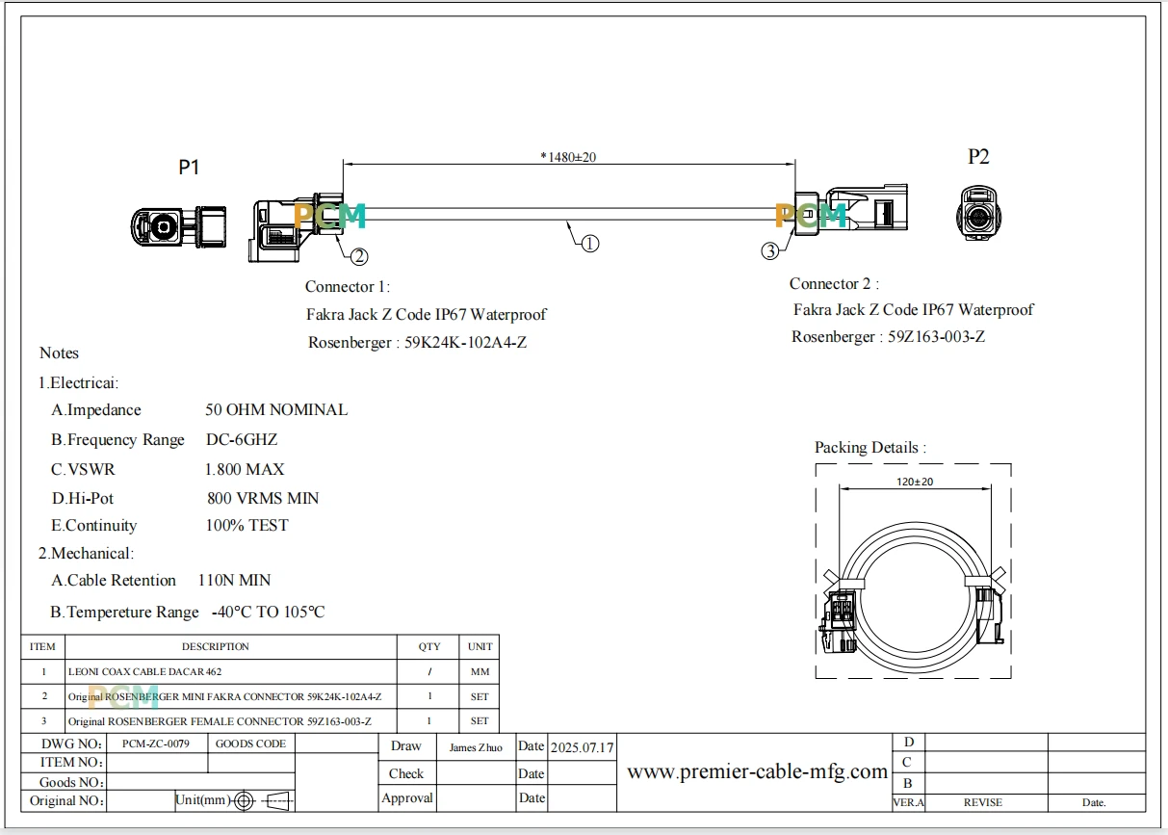Click the Rosenberger 59K24K-102A4-Z part number text
Image resolution: width=1168 pixels, height=835 pixels.
click(417, 342)
